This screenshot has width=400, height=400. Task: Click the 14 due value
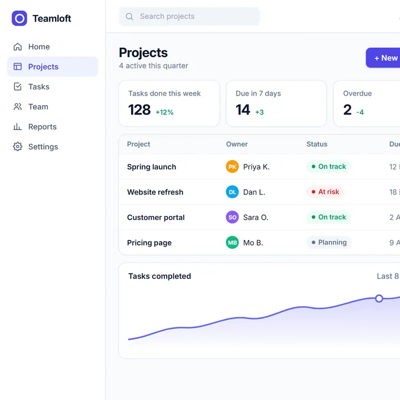click(x=243, y=110)
